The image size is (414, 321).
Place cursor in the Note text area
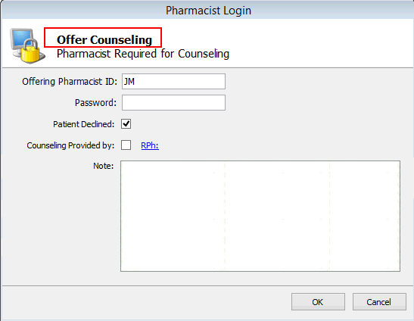click(260, 216)
